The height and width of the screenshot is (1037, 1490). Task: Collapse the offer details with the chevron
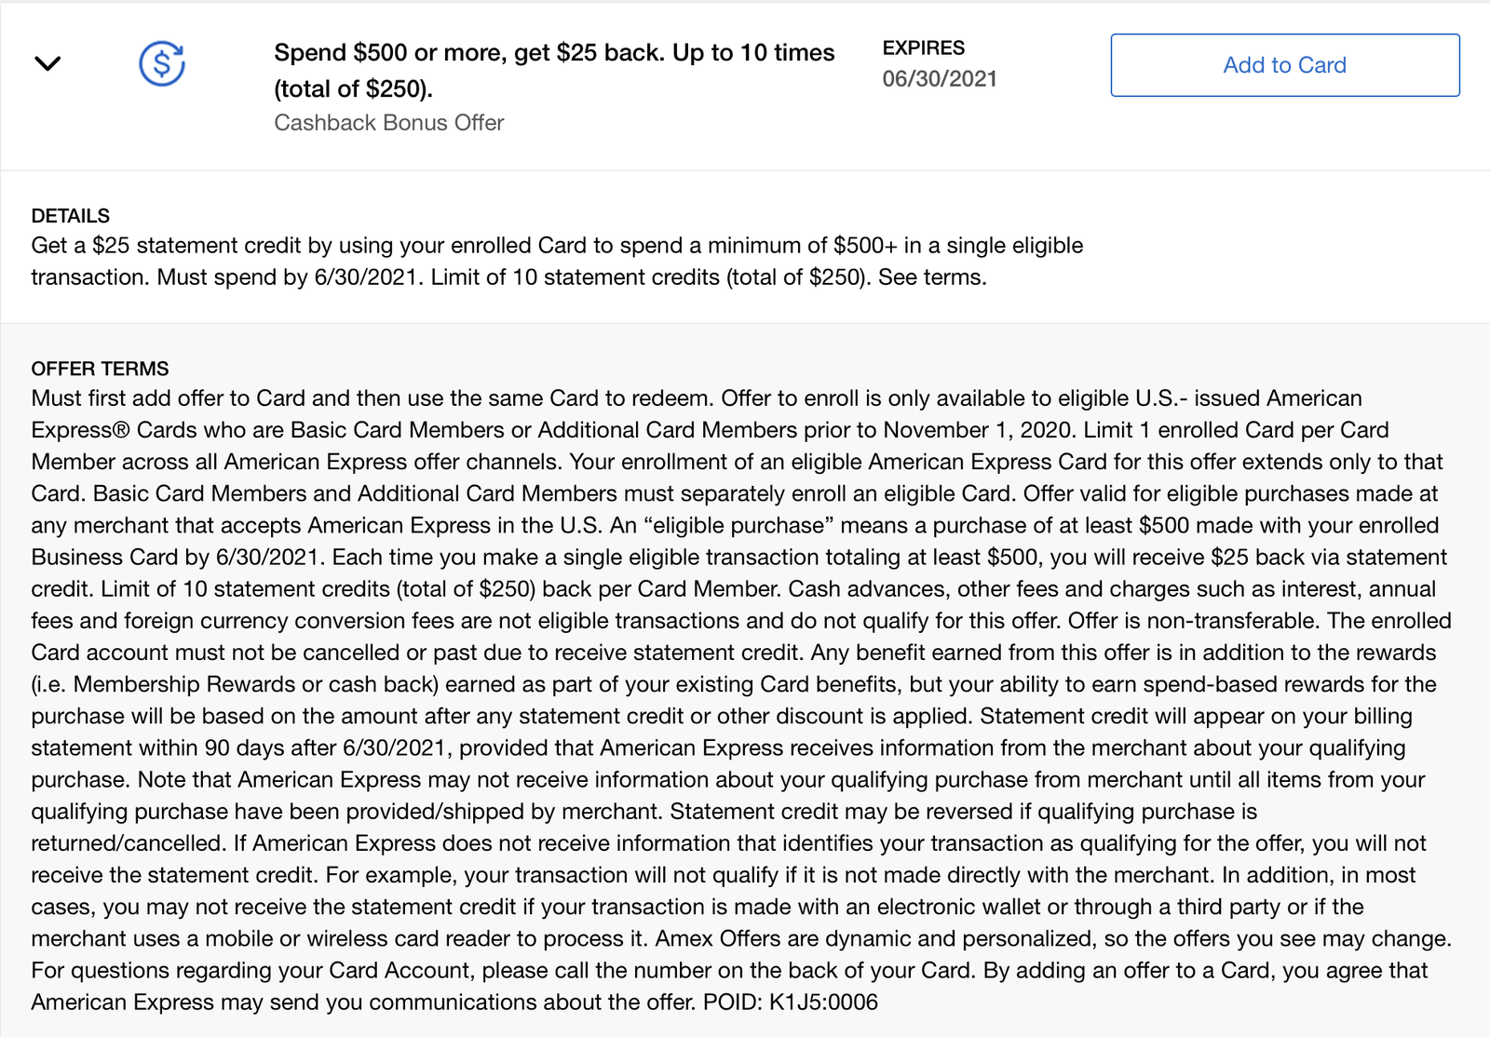[47, 63]
